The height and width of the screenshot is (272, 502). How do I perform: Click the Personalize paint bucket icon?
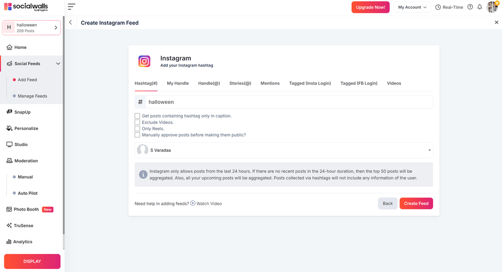tap(9, 128)
